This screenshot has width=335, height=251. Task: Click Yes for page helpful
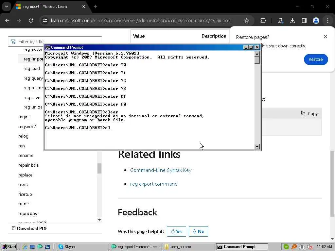(176, 231)
